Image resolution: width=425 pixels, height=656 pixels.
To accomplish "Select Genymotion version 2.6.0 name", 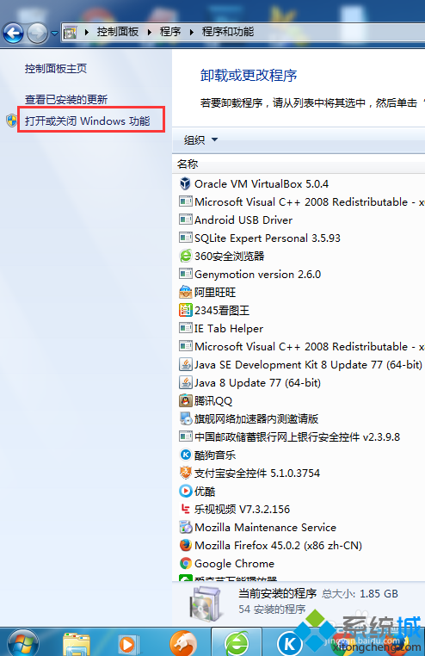I will [x=258, y=274].
